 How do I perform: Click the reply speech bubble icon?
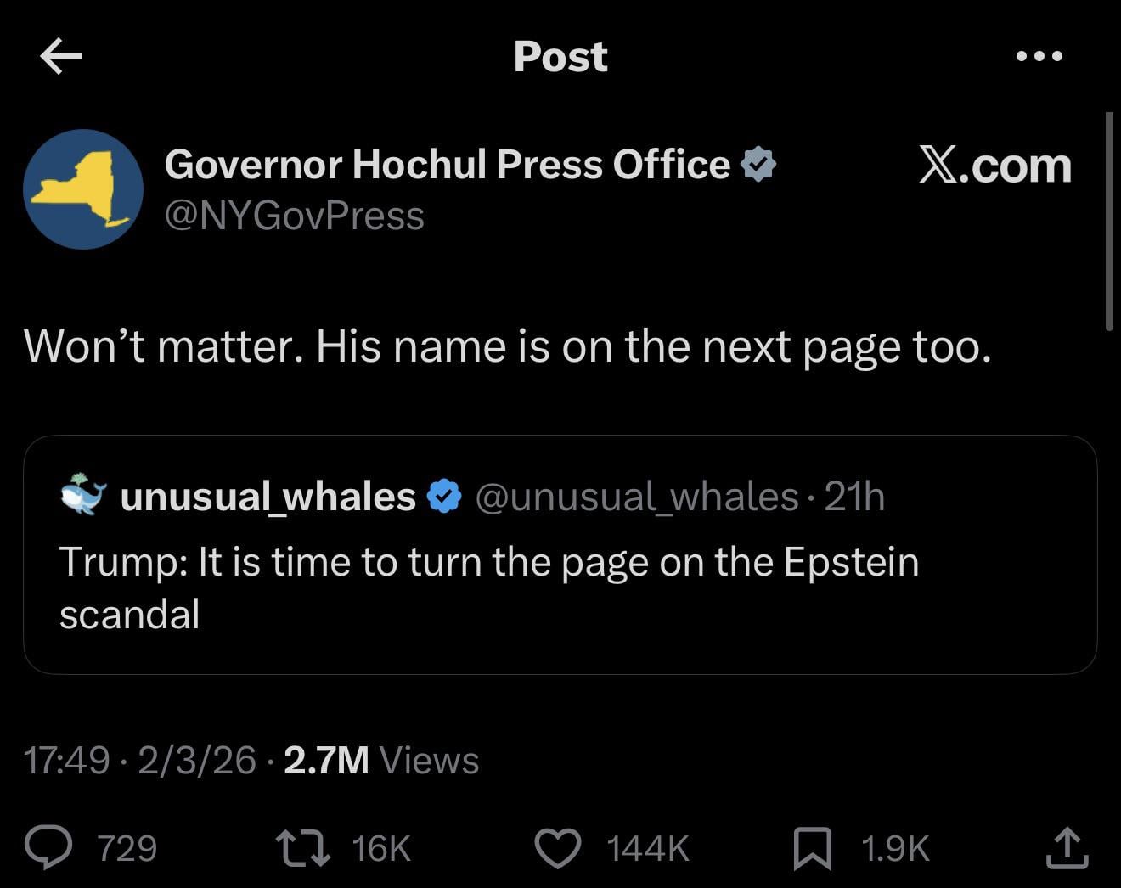point(48,848)
